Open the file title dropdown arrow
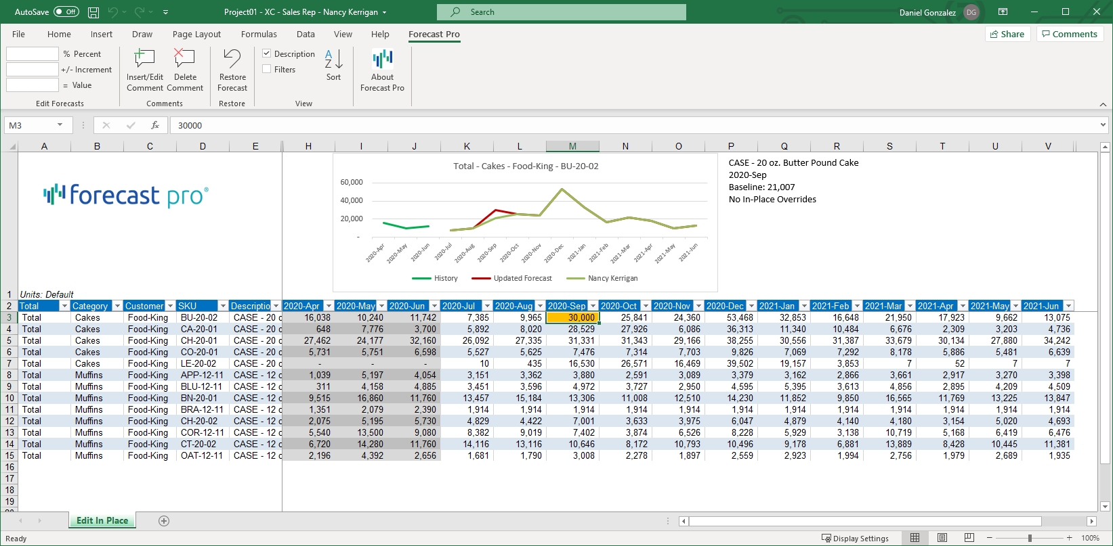 (385, 12)
